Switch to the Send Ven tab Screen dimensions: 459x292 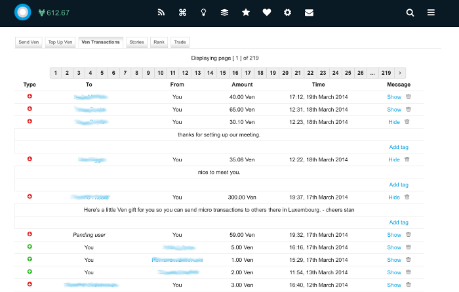pyautogui.click(x=29, y=42)
